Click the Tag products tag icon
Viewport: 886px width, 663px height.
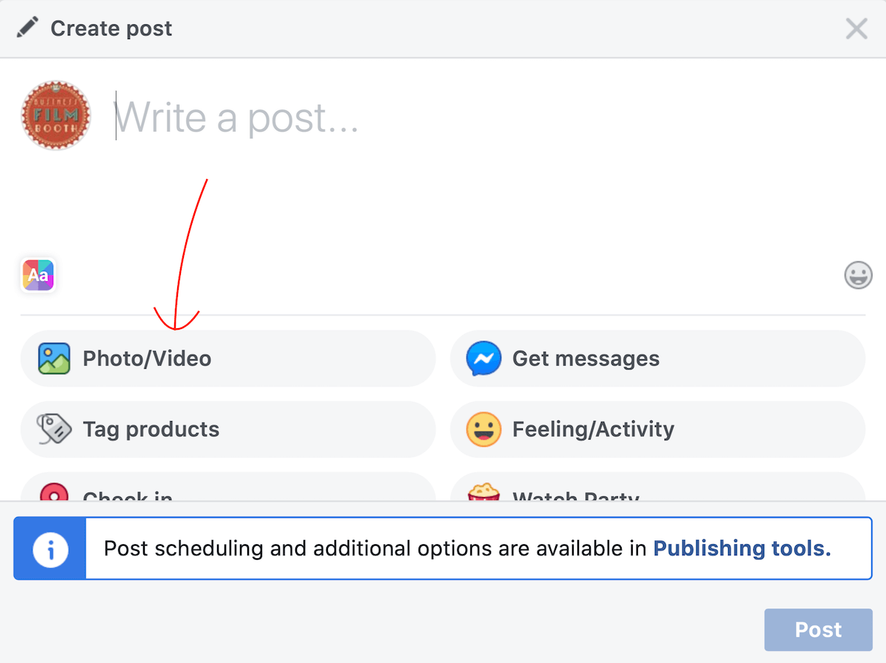click(x=54, y=429)
